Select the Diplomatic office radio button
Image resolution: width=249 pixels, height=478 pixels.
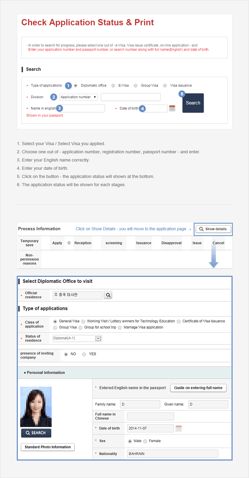[x=76, y=86]
